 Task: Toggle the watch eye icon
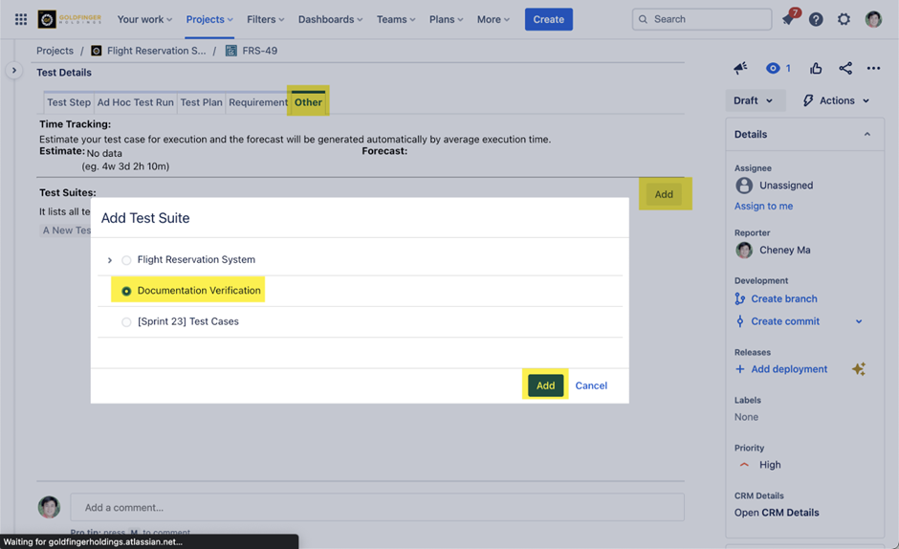(773, 68)
